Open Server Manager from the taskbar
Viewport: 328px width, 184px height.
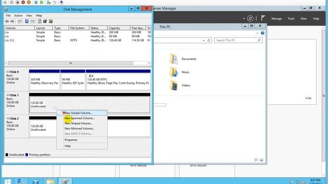(x=21, y=181)
